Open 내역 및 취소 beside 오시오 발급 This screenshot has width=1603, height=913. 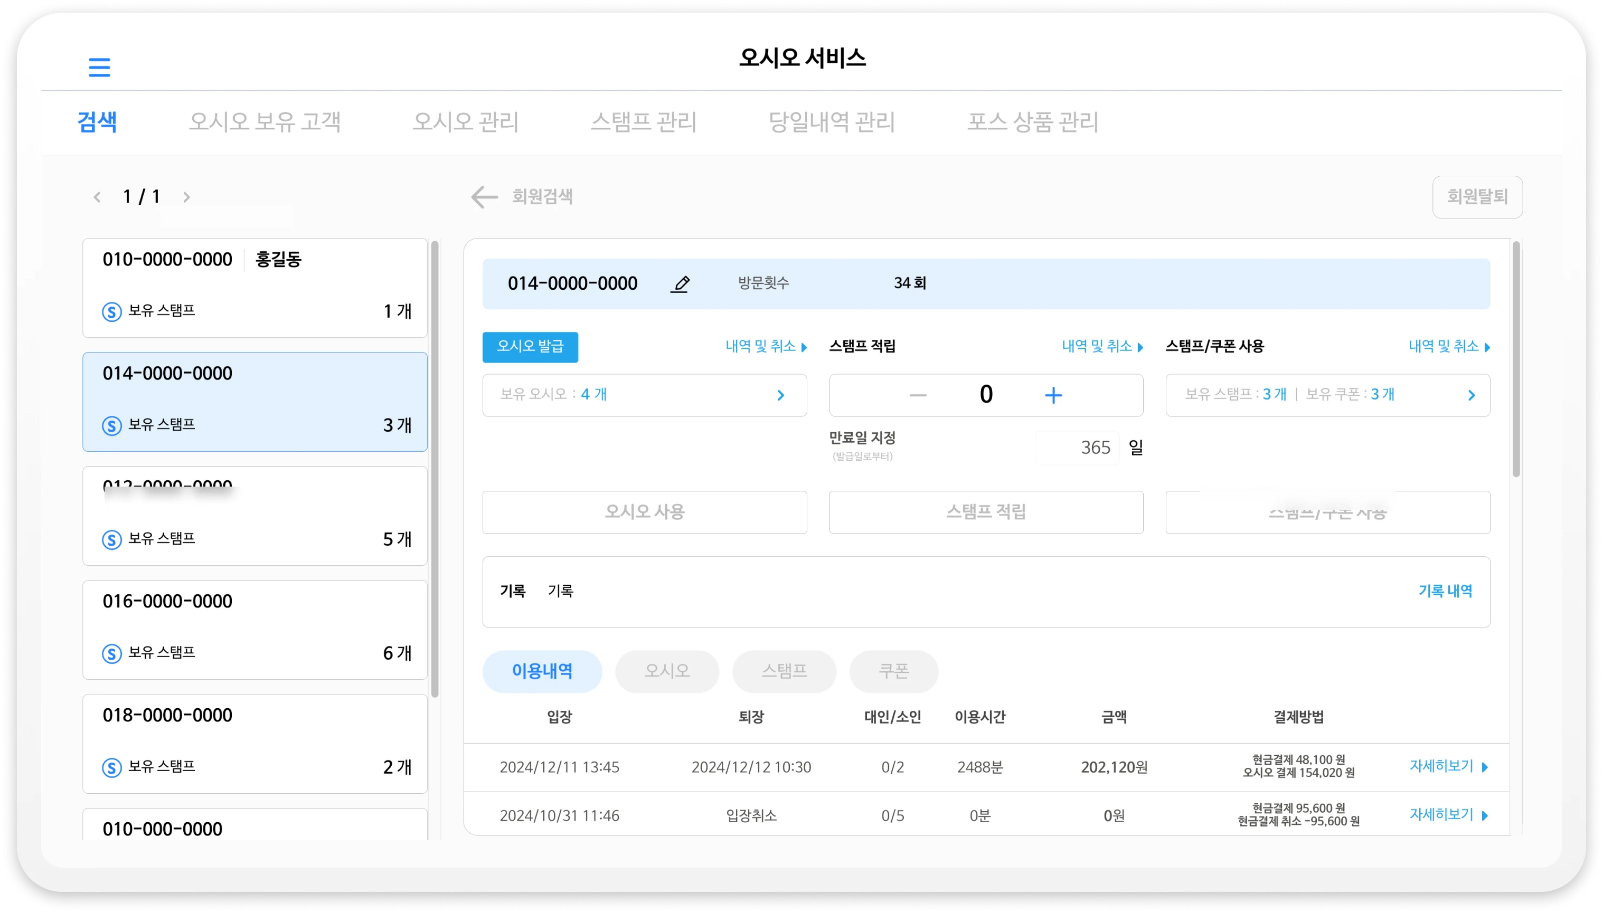tap(766, 347)
